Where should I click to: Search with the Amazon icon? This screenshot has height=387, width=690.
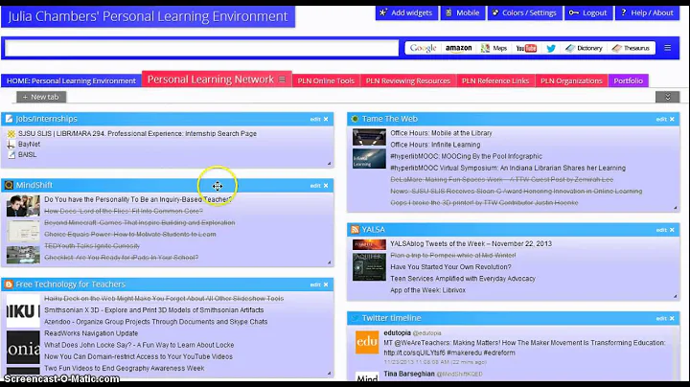[x=458, y=48]
